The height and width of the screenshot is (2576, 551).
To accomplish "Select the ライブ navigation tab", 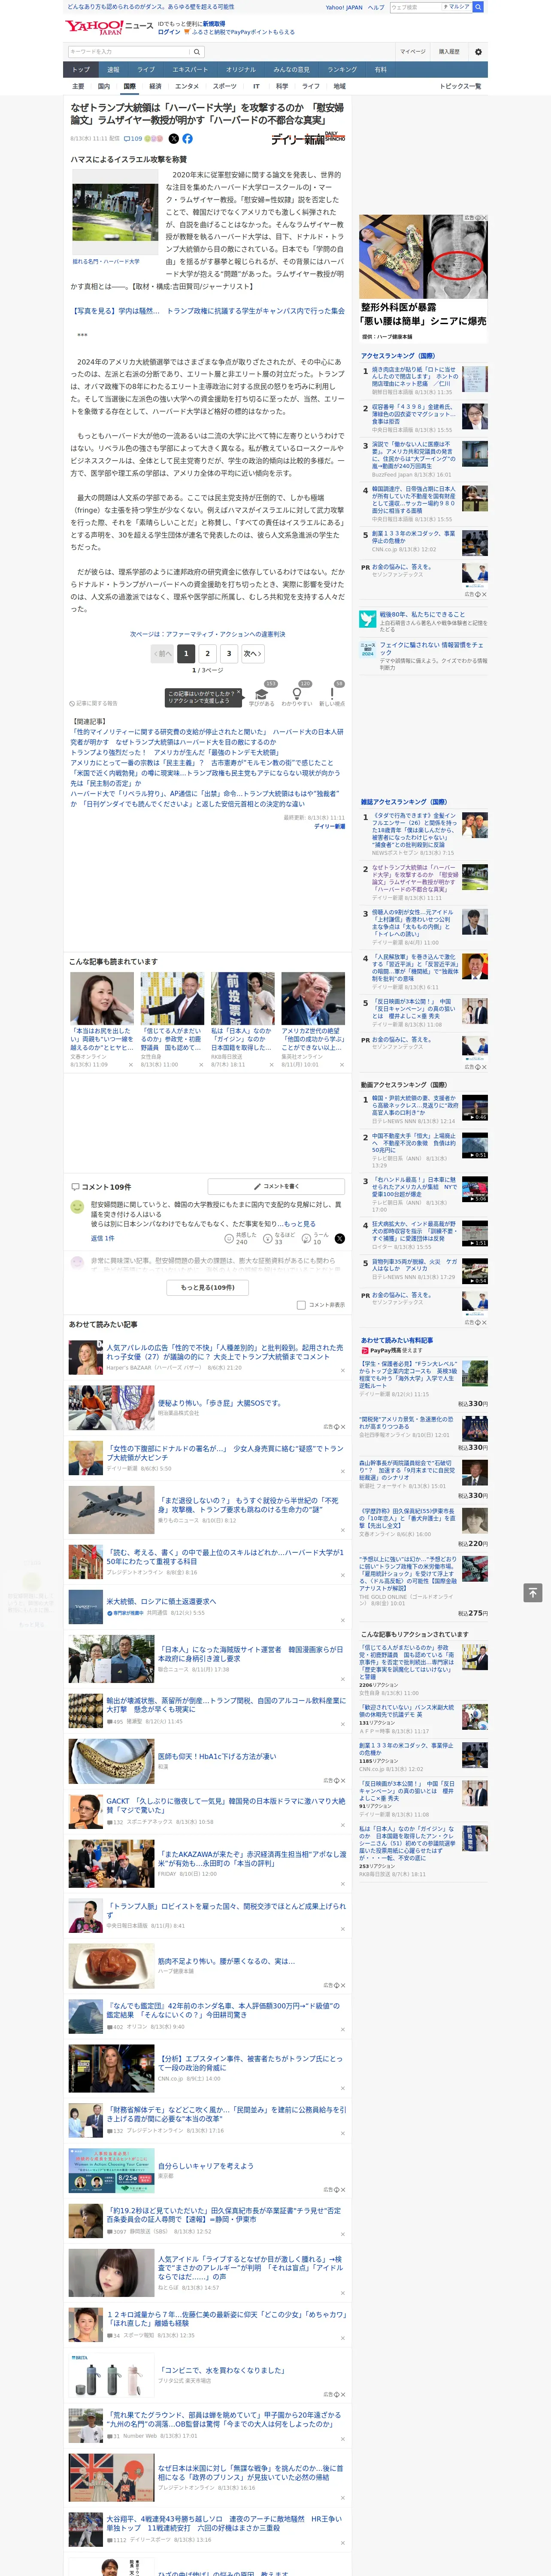I will point(146,70).
